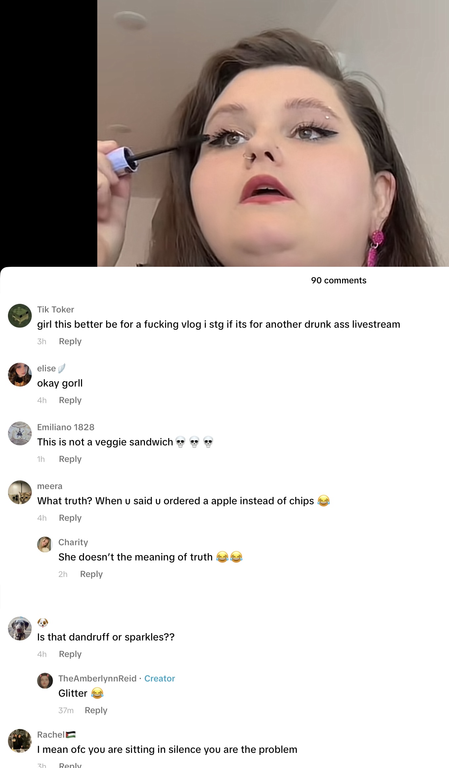This screenshot has width=449, height=768.
Task: Open Charity's profile avatar
Action: coord(45,545)
